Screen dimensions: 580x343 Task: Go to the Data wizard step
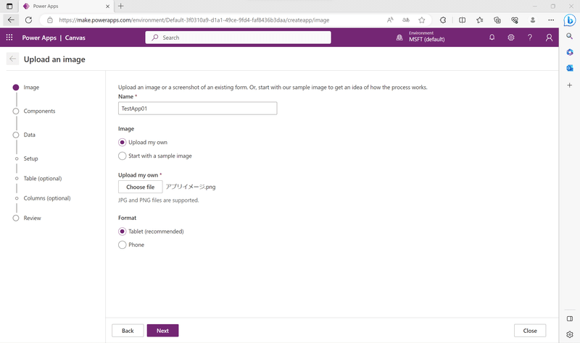pyautogui.click(x=29, y=135)
